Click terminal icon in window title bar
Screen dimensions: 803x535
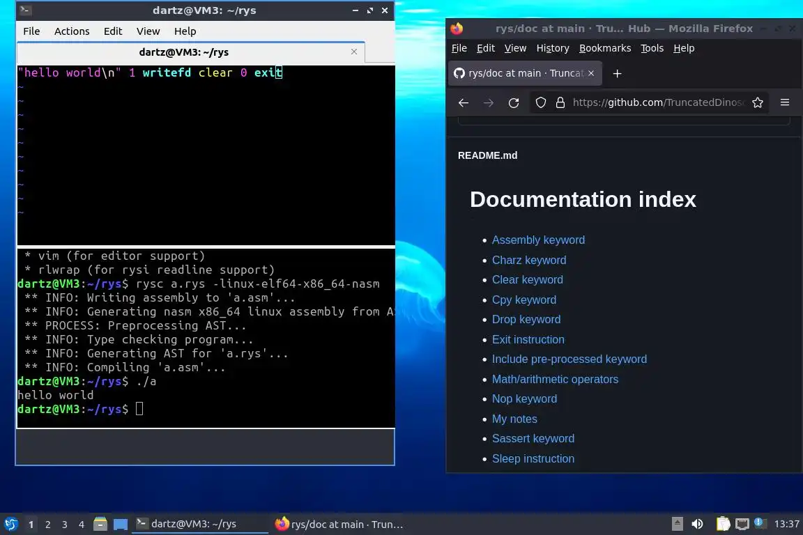[25, 10]
